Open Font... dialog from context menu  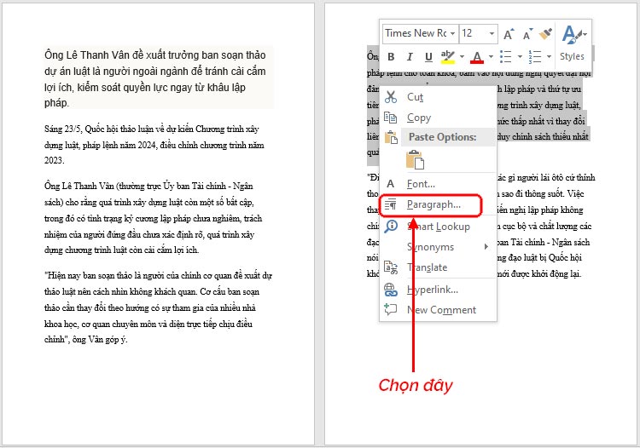tap(438, 184)
